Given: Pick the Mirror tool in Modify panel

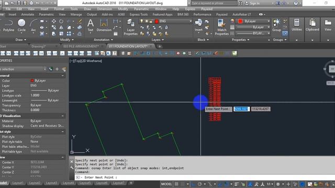Looking at the screenshot, I should coord(61,28).
